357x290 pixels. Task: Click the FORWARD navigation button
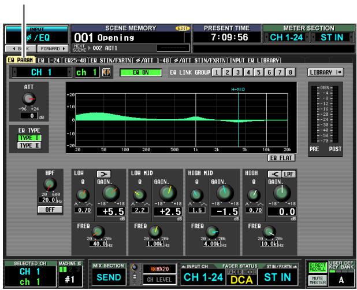coord(53,49)
